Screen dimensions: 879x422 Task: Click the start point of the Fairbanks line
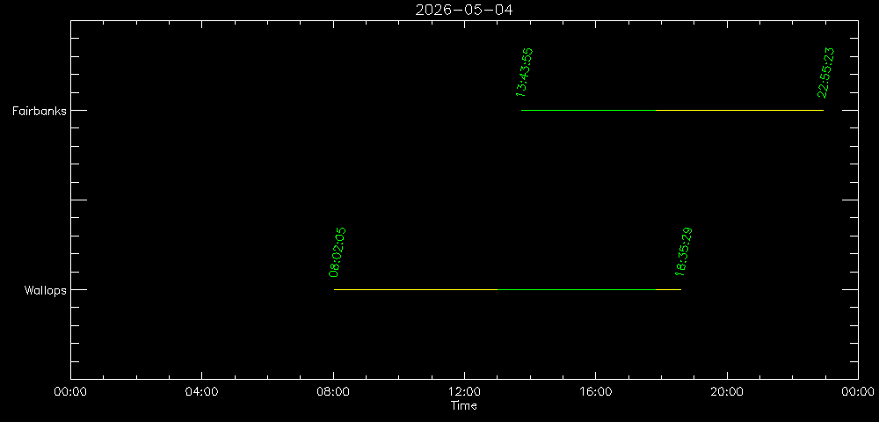(522, 110)
